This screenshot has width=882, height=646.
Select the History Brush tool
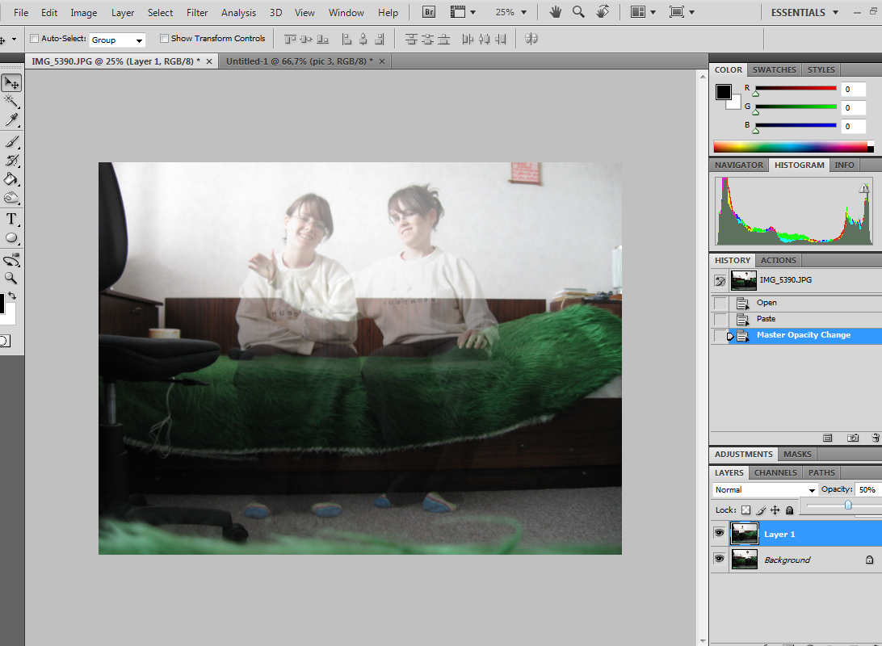11,160
